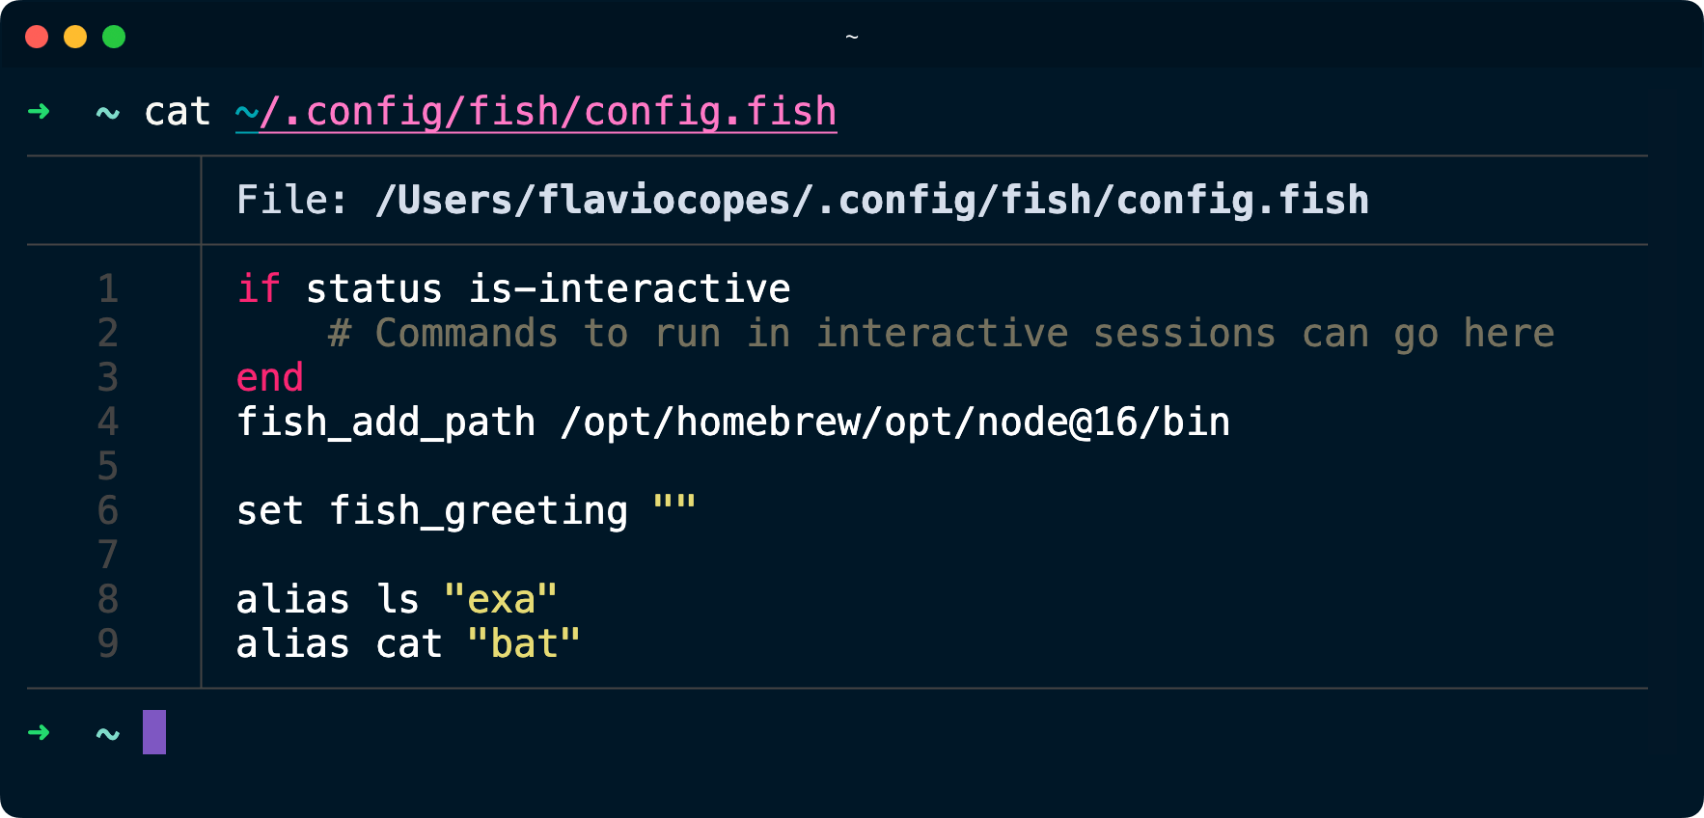1704x818 pixels.
Task: Click the yellow "exa" string on line 8
Action: pyautogui.click(x=498, y=599)
